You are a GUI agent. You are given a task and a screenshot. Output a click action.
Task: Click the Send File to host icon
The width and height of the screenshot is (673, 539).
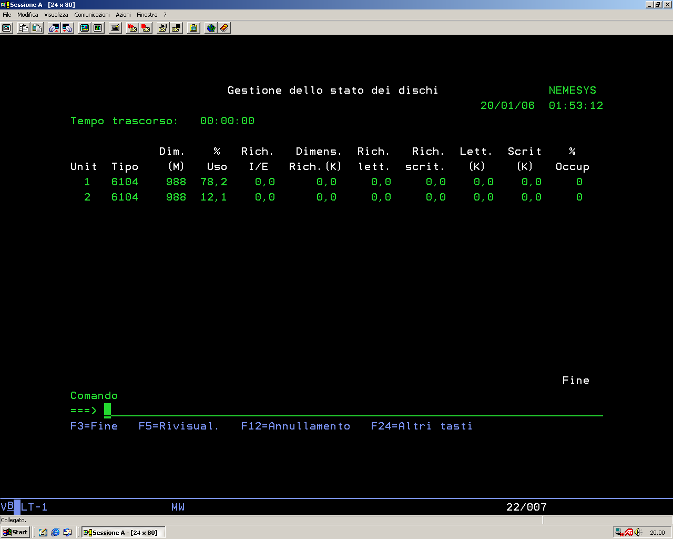coord(54,28)
